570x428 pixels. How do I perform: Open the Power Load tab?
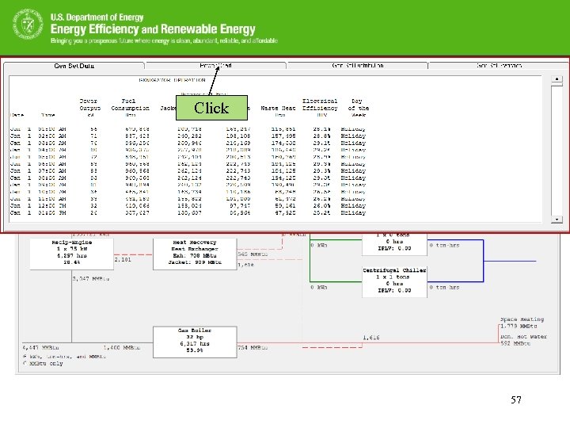[215, 66]
